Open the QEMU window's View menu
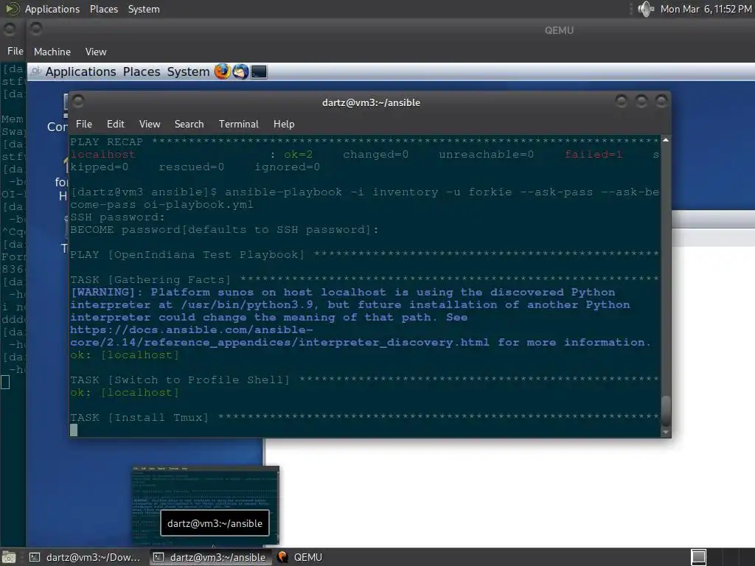The image size is (755, 566). click(96, 52)
